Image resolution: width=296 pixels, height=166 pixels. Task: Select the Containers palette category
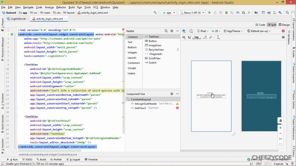pyautogui.click(x=134, y=63)
